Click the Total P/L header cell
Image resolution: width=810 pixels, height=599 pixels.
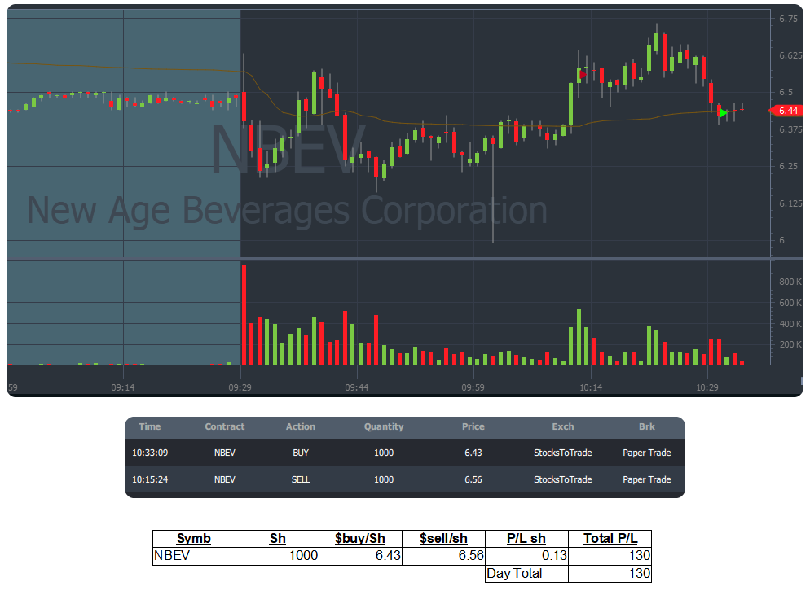(610, 539)
